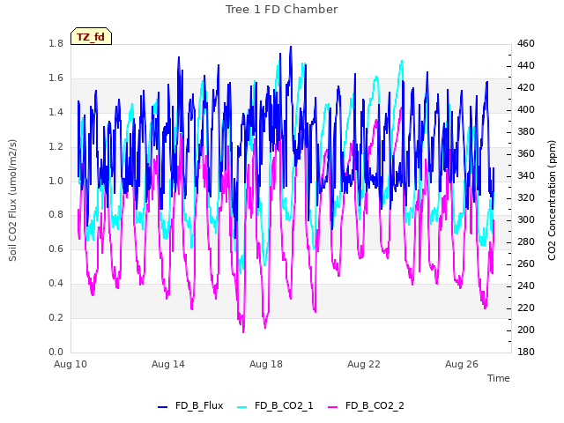Click the magenta FD_B_CO2_2 legend swatch
Image resolution: width=564 pixels, height=423 pixels.
point(333,407)
